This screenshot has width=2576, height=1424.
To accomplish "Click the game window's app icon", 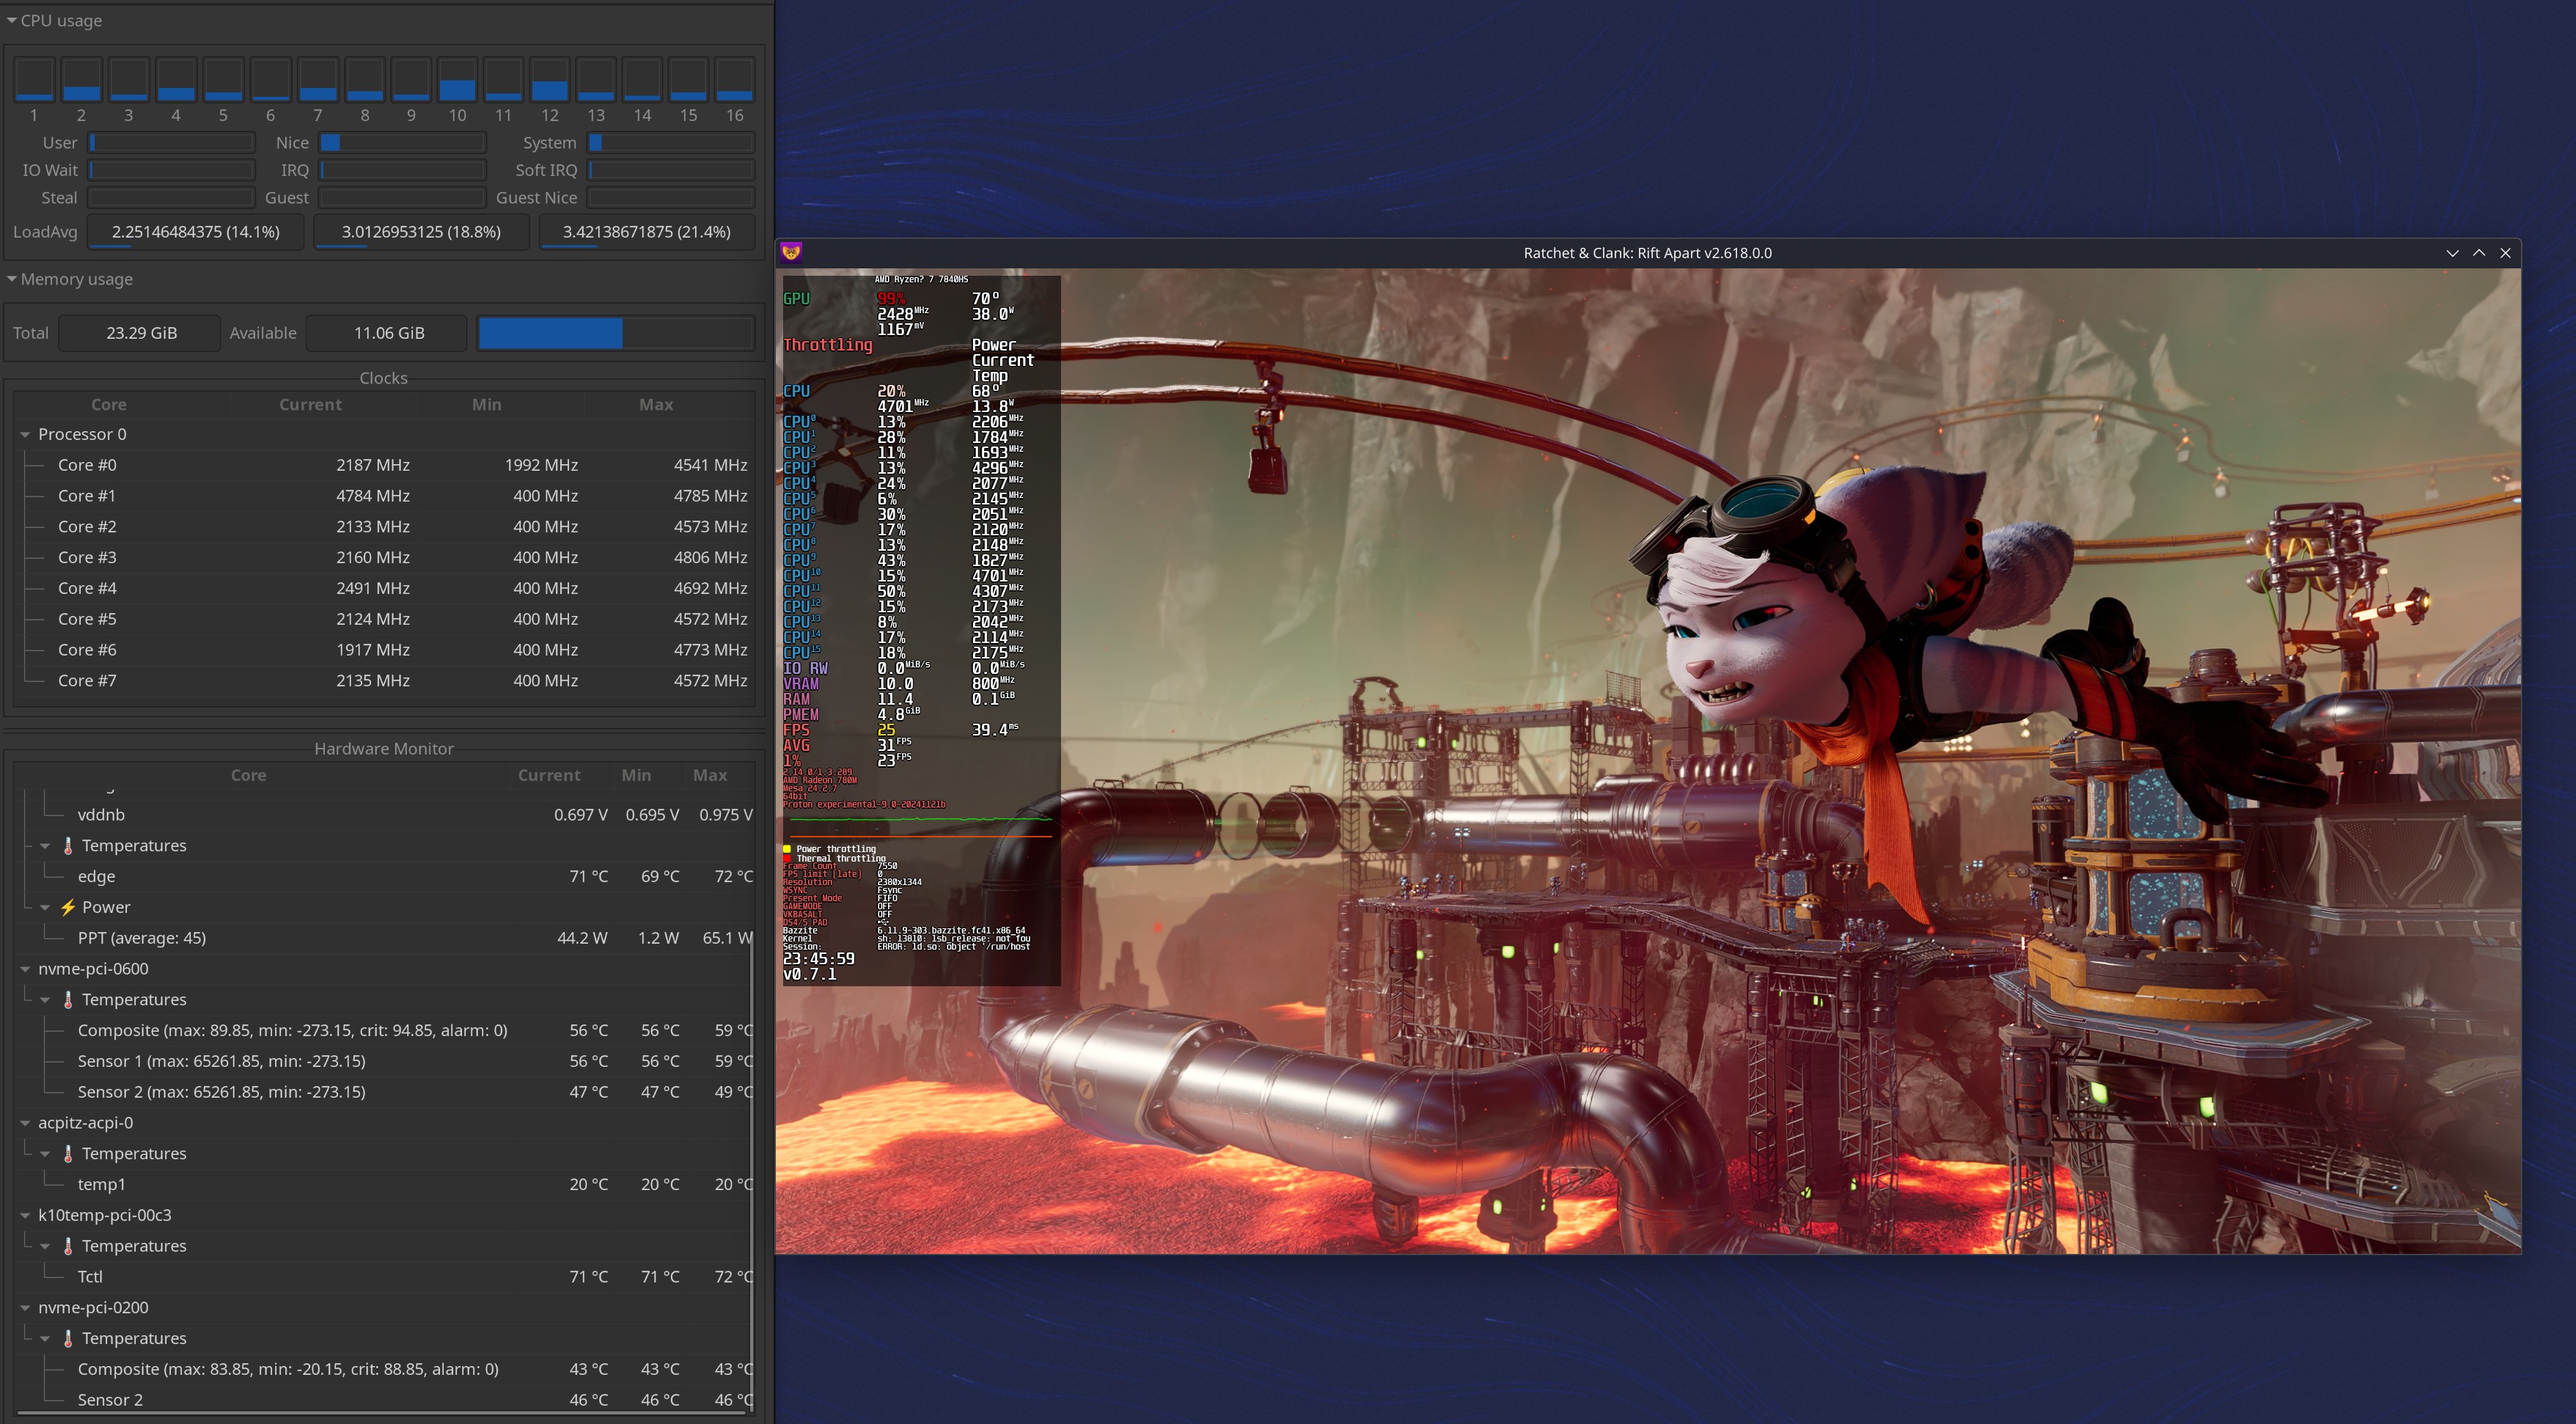I will point(791,252).
